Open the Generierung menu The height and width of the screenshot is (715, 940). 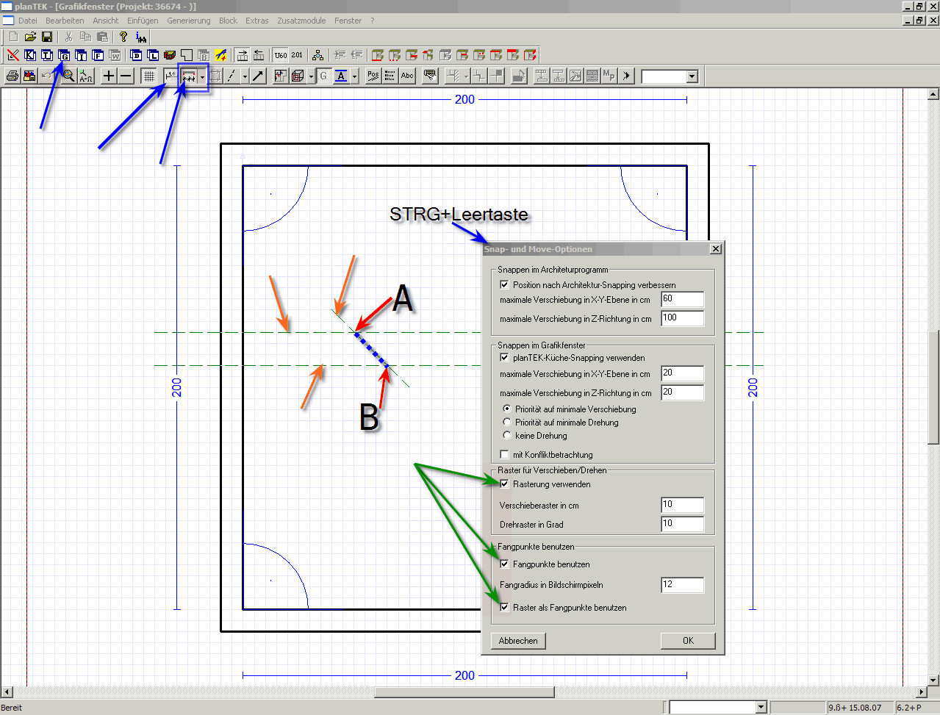(x=188, y=21)
